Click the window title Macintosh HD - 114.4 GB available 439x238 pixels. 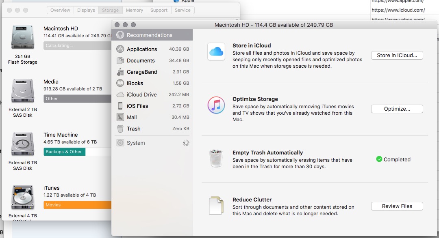[x=274, y=25]
